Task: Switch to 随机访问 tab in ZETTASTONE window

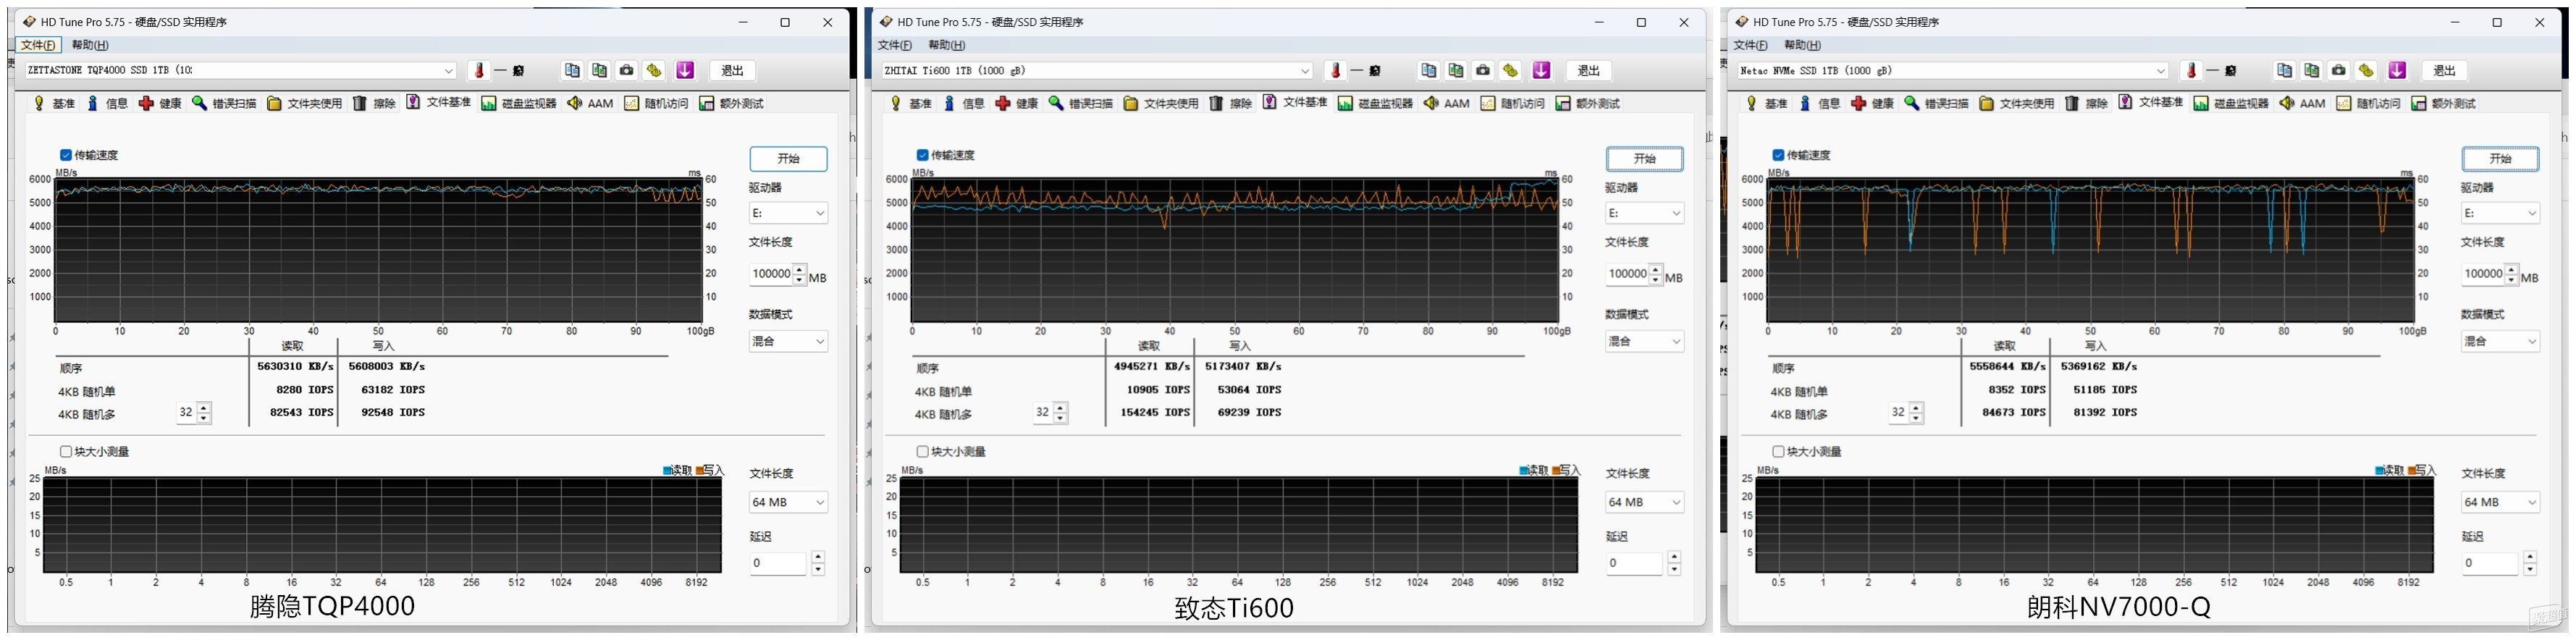Action: pyautogui.click(x=657, y=103)
